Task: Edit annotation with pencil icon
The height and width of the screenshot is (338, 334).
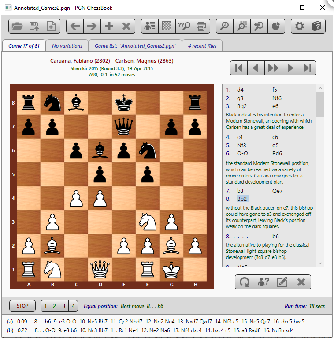Action: click(282, 282)
